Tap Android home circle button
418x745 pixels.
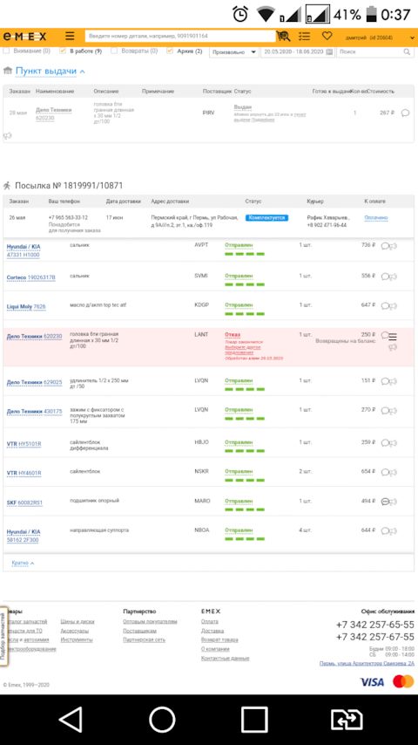[162, 720]
